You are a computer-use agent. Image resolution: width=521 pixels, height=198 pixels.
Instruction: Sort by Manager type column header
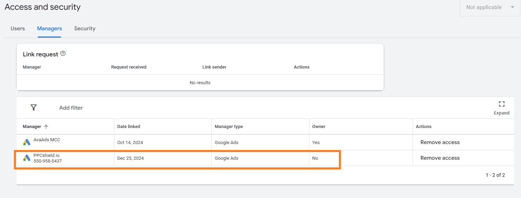point(228,127)
